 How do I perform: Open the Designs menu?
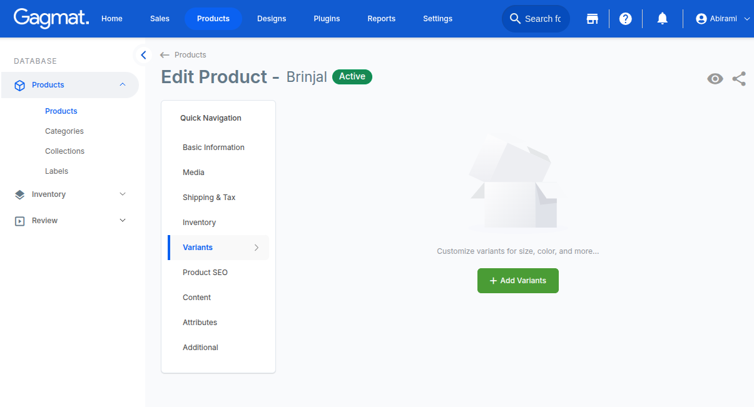tap(272, 19)
